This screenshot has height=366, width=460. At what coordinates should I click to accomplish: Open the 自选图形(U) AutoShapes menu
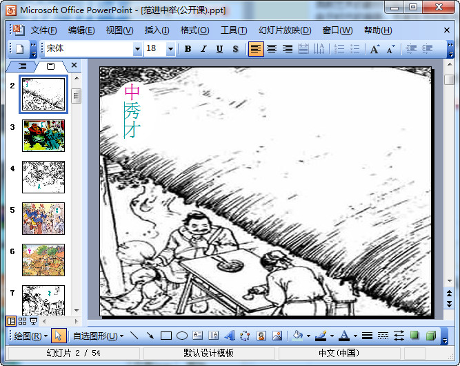coord(99,336)
